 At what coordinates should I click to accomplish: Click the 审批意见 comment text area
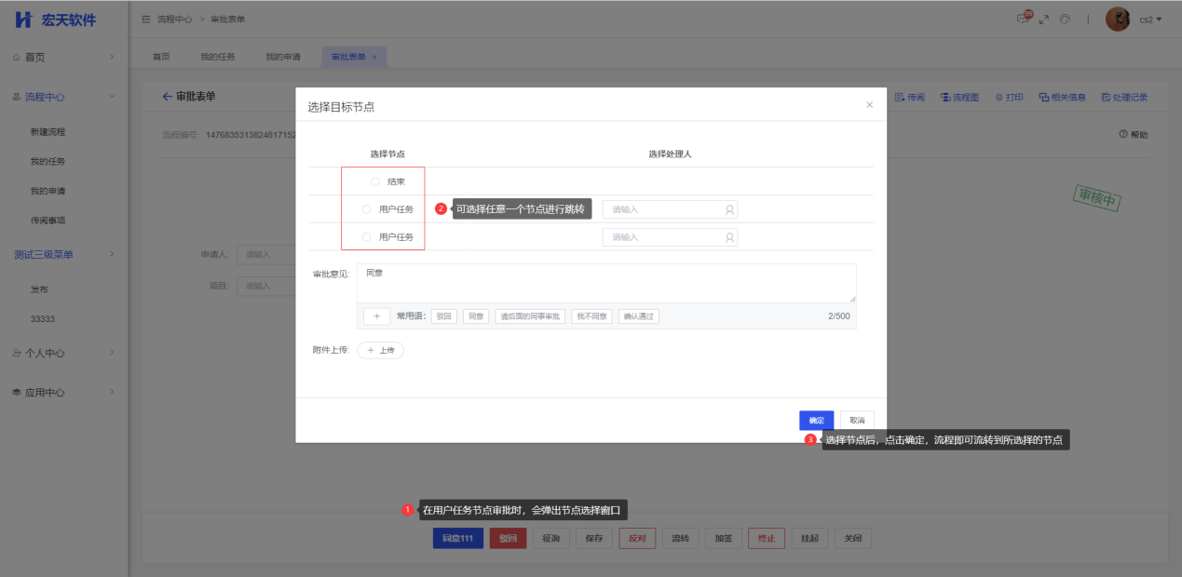pyautogui.click(x=605, y=283)
